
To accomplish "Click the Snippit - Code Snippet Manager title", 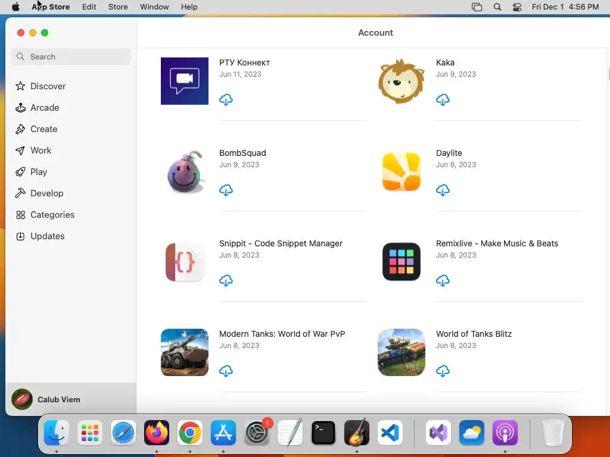I will click(281, 243).
